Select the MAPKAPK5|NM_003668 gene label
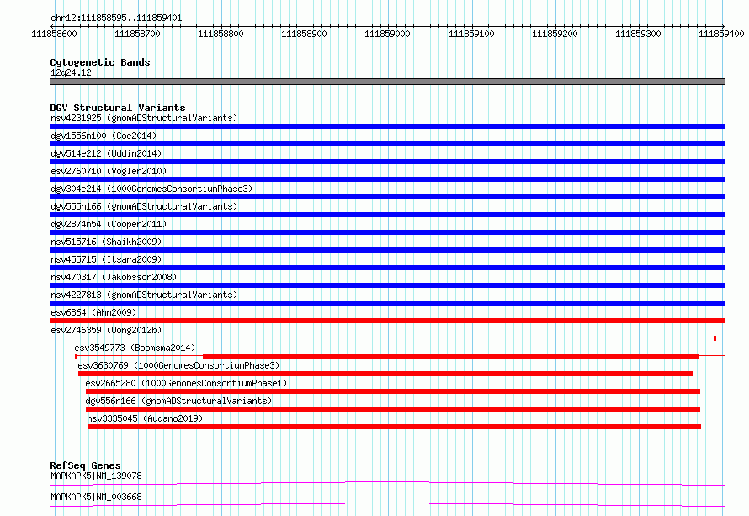 click(96, 497)
